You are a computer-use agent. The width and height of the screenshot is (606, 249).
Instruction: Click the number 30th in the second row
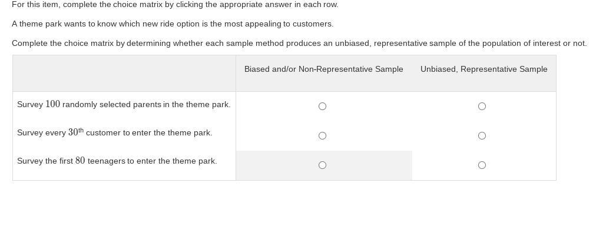tap(75, 132)
